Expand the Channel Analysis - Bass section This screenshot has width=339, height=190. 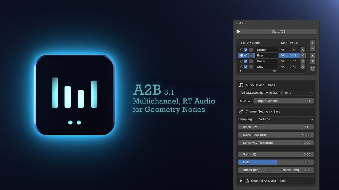click(241, 181)
